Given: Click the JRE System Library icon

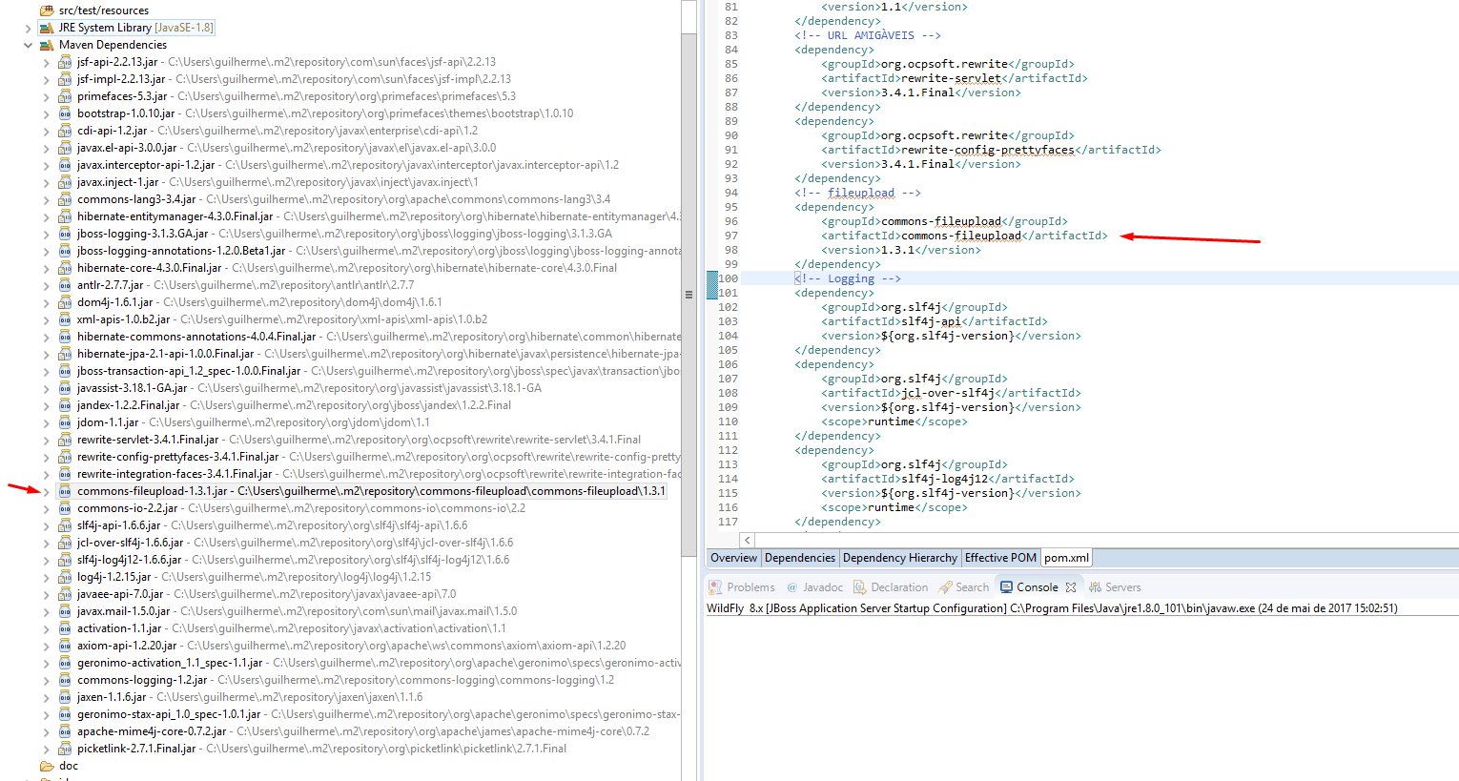Looking at the screenshot, I should point(46,28).
